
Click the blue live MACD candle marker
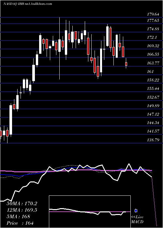point(136,210)
